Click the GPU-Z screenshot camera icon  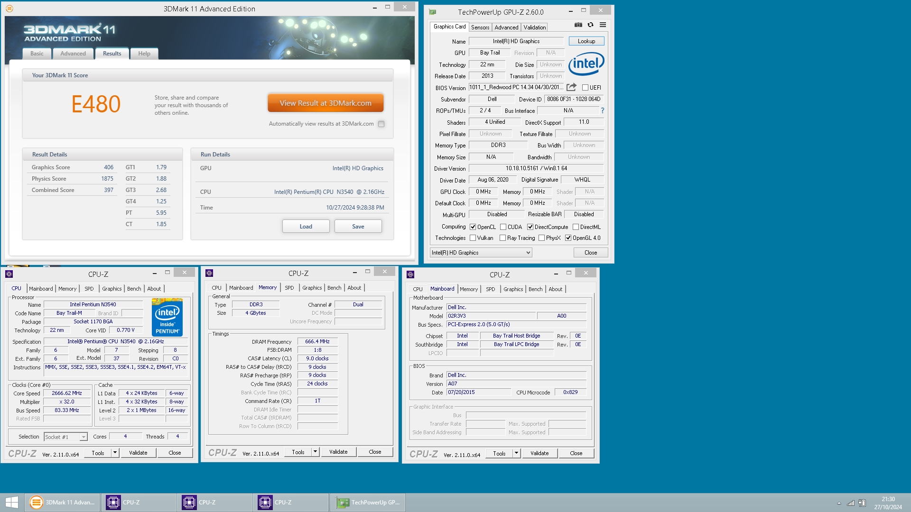coord(578,25)
